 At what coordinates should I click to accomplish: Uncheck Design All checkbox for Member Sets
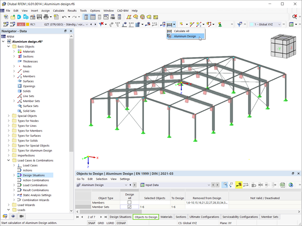click(130, 207)
